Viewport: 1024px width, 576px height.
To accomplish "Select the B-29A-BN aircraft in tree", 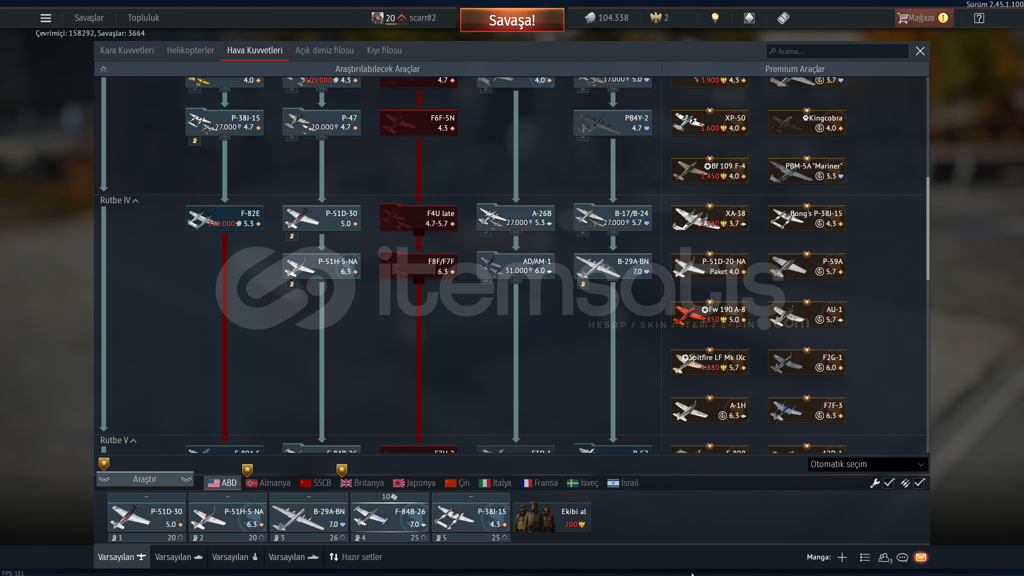I will click(613, 266).
